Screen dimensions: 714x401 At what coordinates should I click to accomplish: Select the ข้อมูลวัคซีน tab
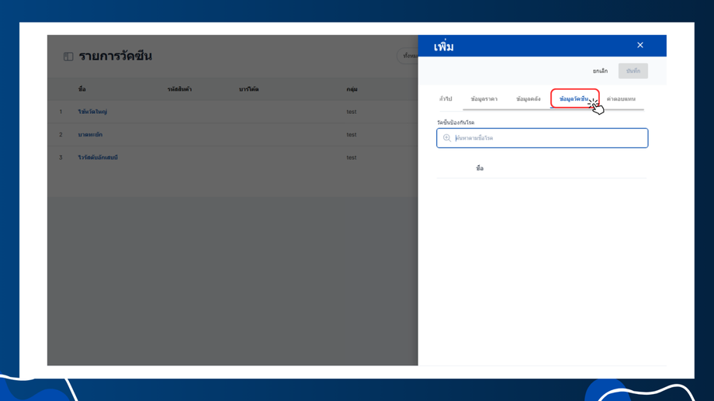point(574,99)
